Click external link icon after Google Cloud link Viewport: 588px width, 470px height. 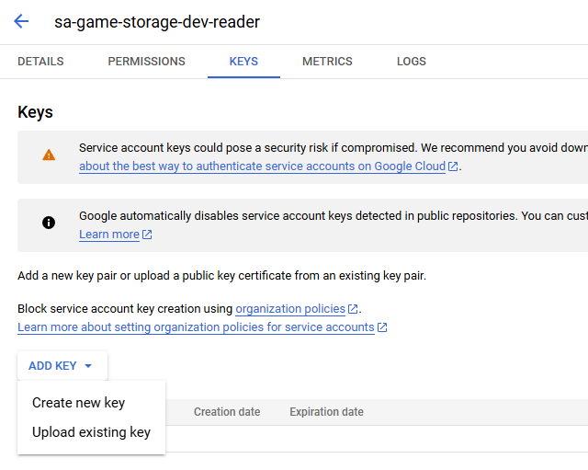(453, 166)
